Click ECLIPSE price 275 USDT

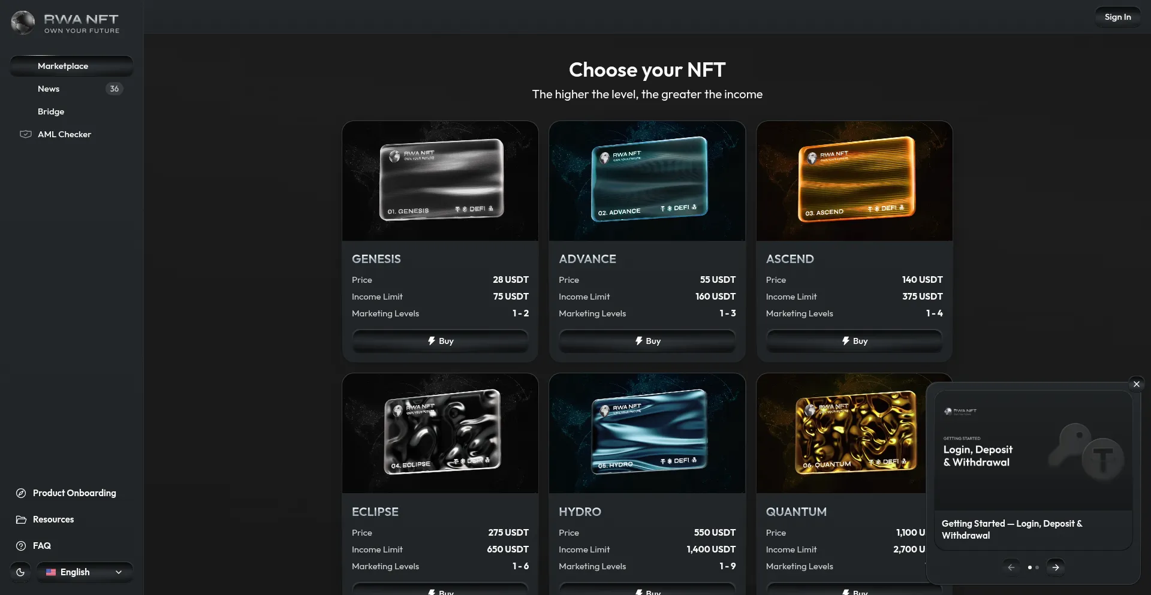click(x=508, y=533)
